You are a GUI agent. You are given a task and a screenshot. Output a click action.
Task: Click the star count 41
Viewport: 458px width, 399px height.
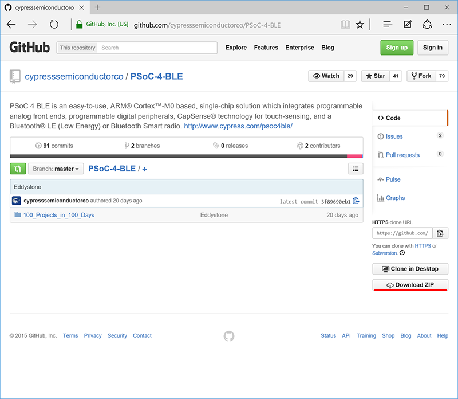(396, 76)
